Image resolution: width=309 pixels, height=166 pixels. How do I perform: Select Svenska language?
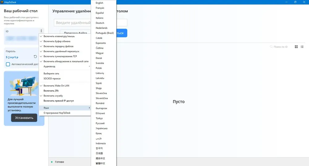point(104,63)
